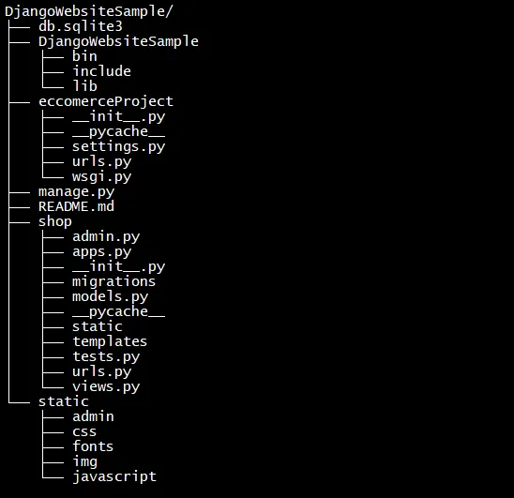Click the templates folder name
514x498 pixels.
coord(110,342)
